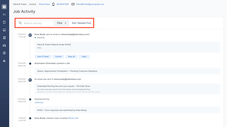
Task: Open the estimates receipt icon in sidebar
Action: pos(4,38)
